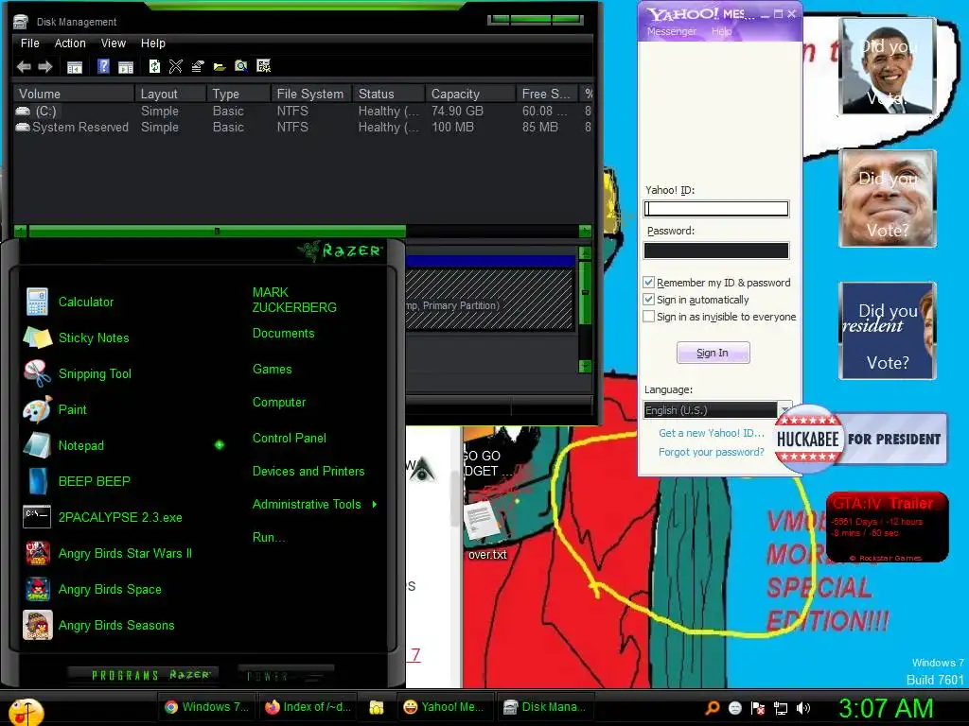The height and width of the screenshot is (726, 969).
Task: Click the Forgot your password? link
Action: pyautogui.click(x=712, y=452)
